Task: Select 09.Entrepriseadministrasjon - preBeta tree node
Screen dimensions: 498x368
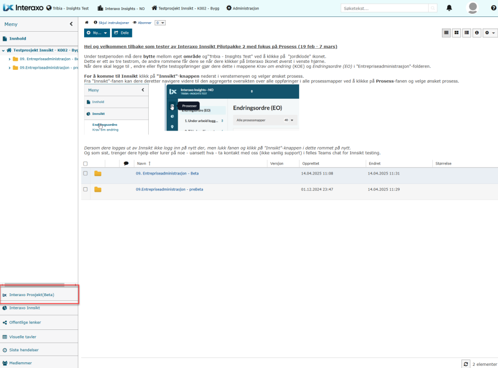Action: click(x=49, y=68)
